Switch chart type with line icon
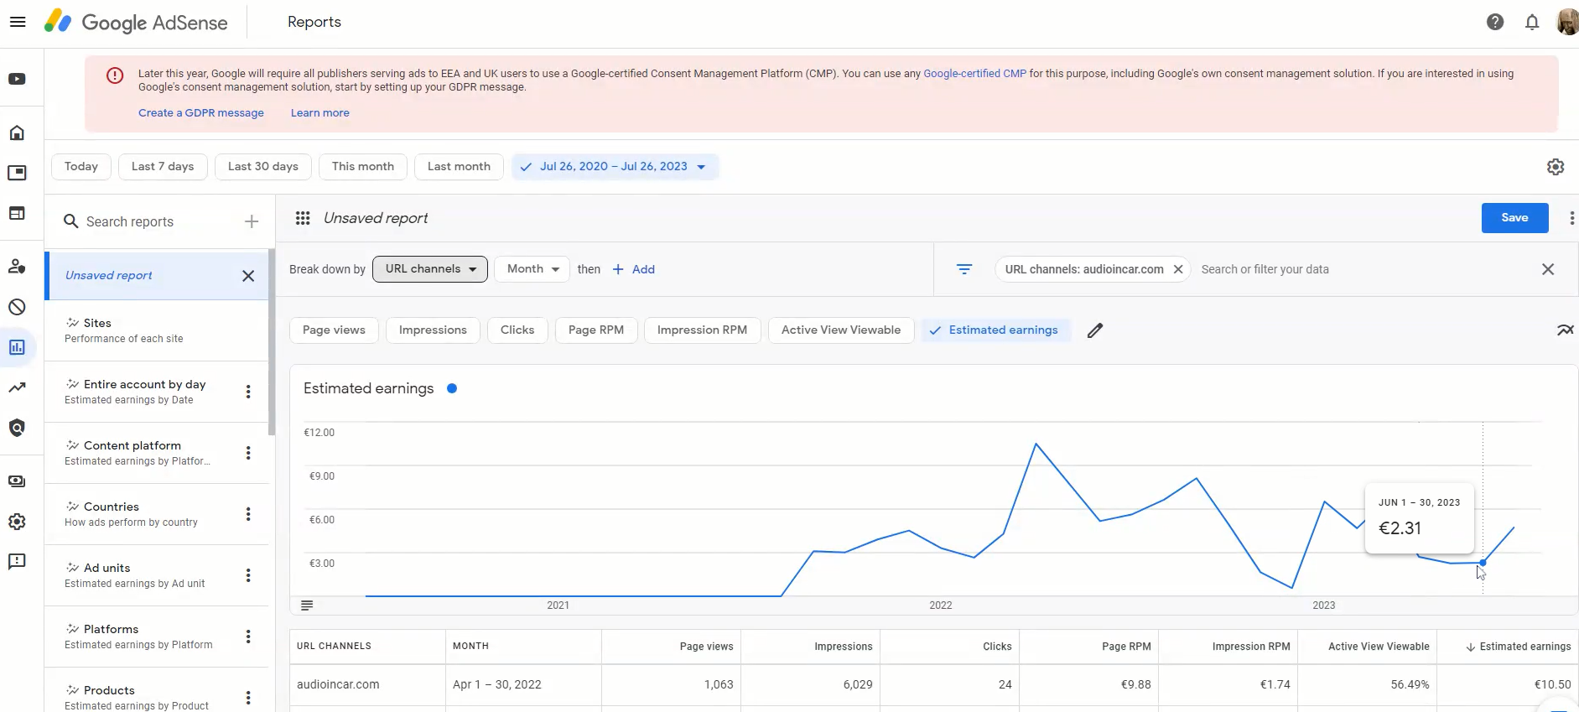 [1565, 330]
